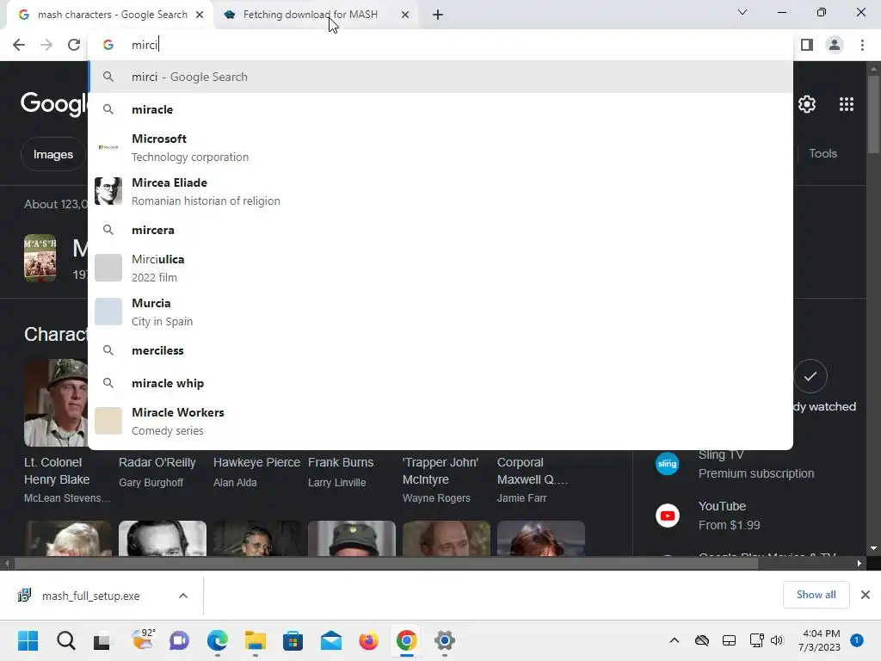This screenshot has height=661, width=881.
Task: Go back with the browser back arrow
Action: (x=19, y=45)
